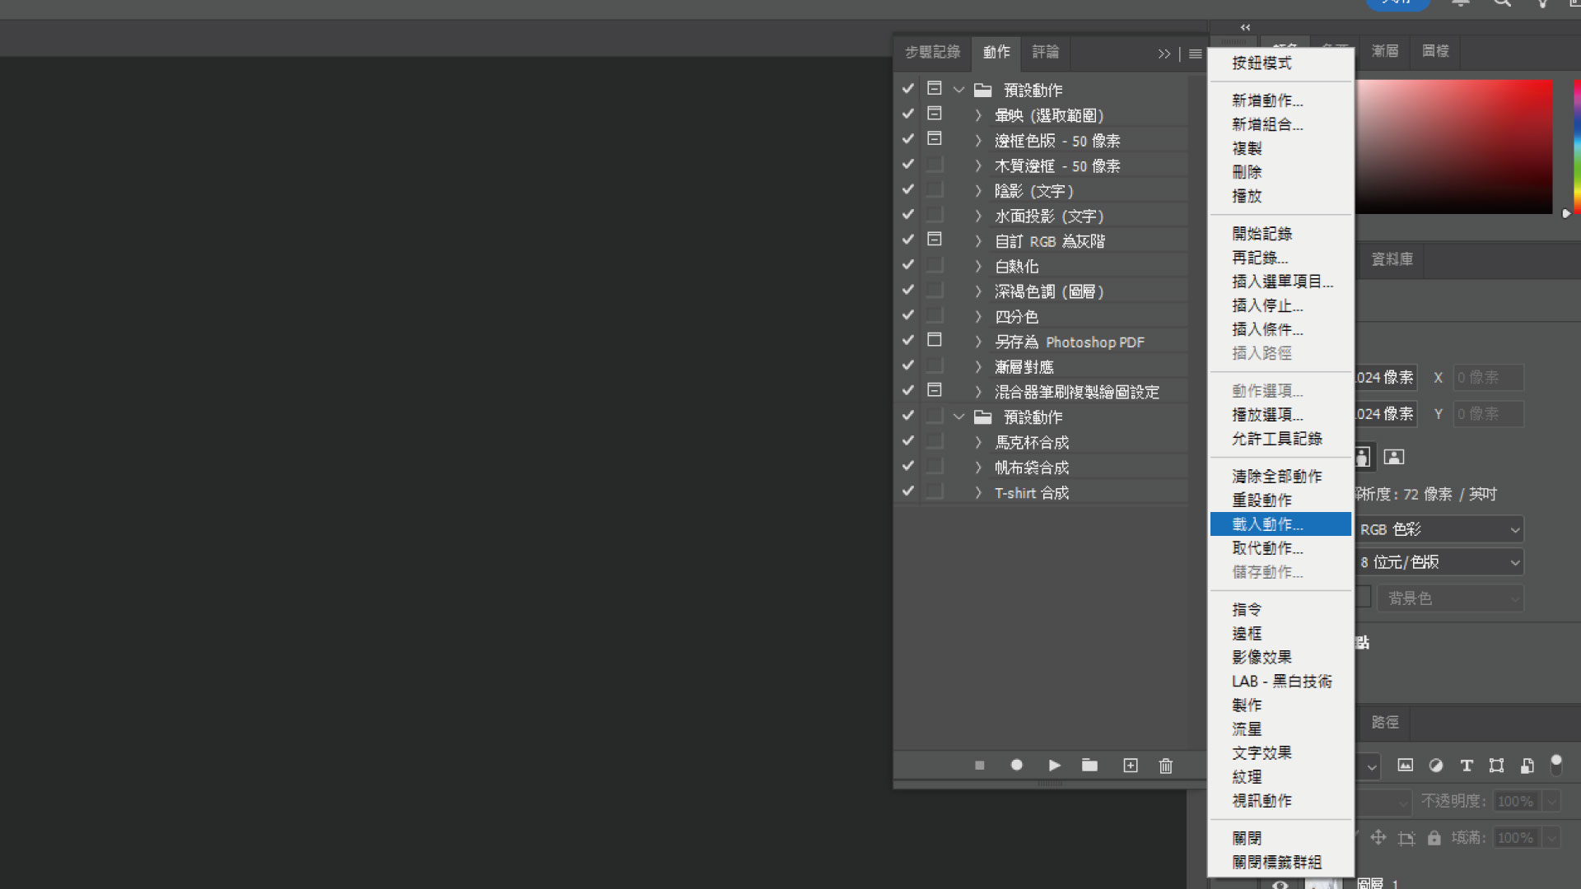Choose 新增組合... from the panel menu

1280,124
